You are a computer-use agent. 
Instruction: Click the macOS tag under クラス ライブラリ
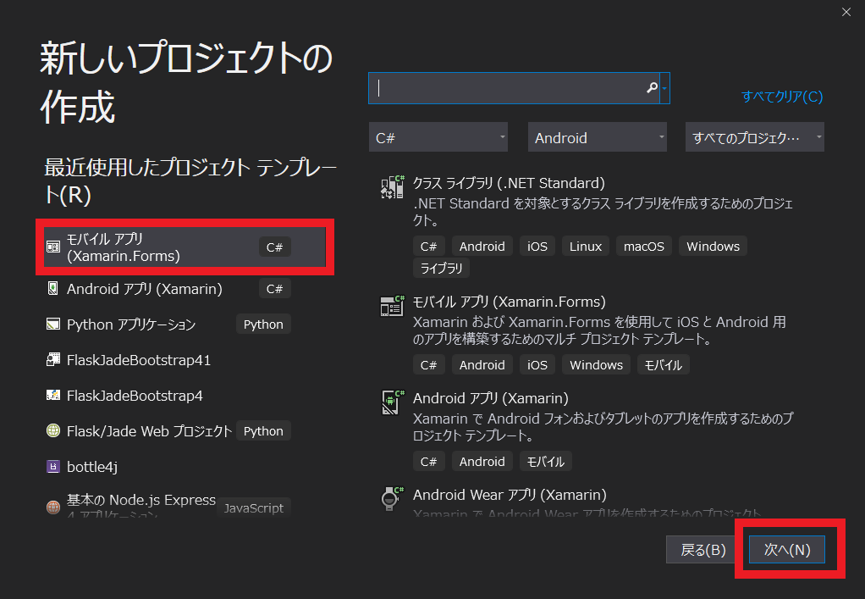click(x=644, y=247)
